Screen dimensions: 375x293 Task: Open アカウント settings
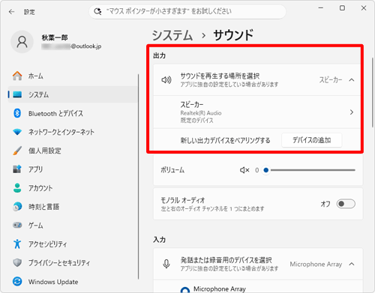pyautogui.click(x=73, y=188)
